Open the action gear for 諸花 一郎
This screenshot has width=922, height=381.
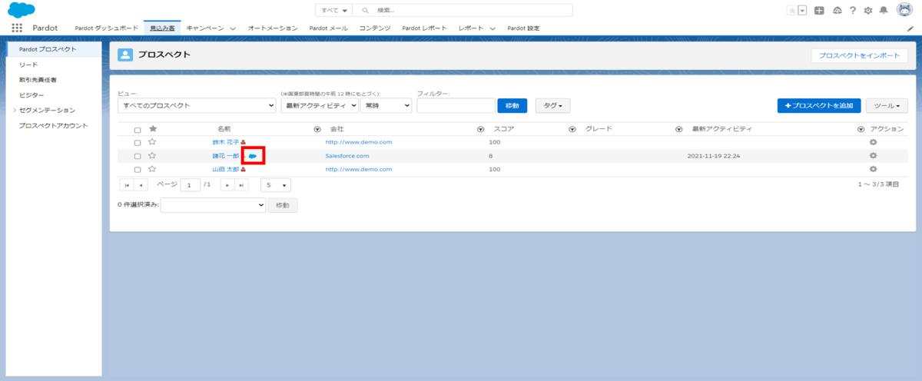click(x=873, y=156)
